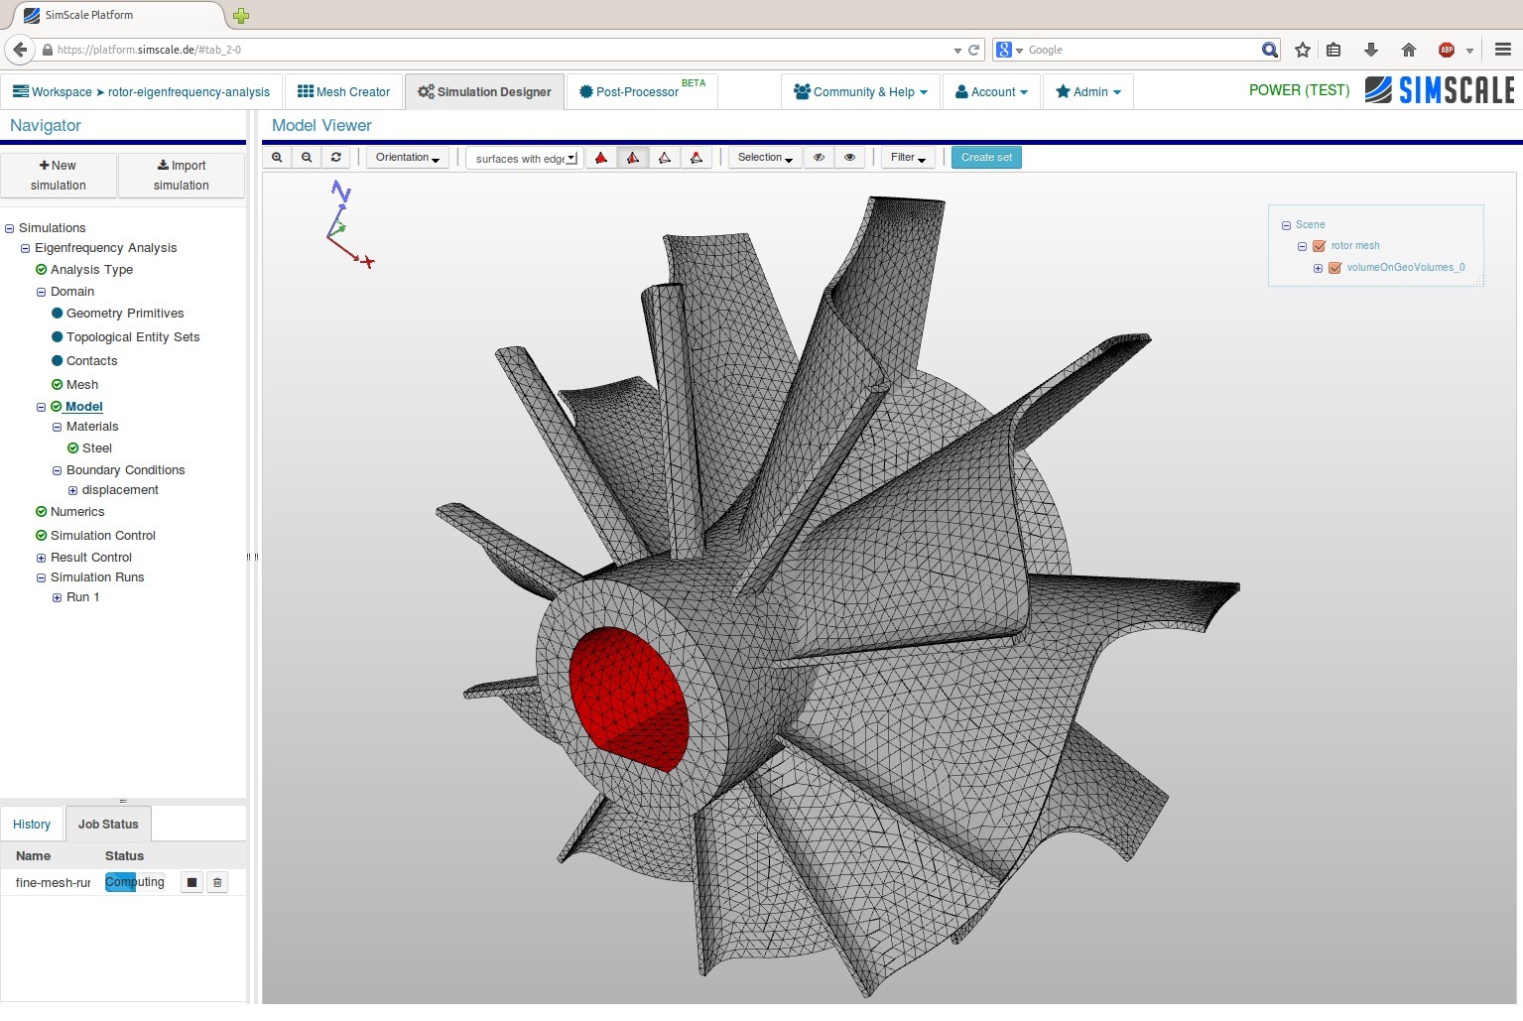Screen dimensions: 1523x1021
Task: Select the solid red pyramid render mode
Action: [x=601, y=158]
